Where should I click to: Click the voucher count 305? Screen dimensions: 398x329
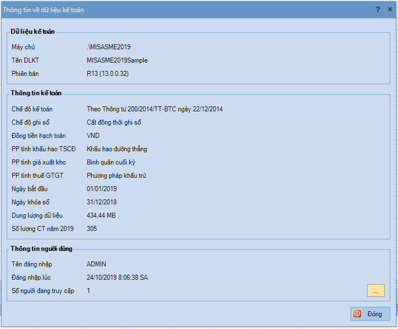point(92,229)
